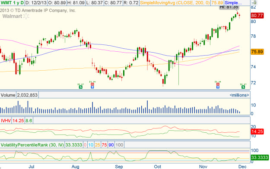Click the green dividend marker near August

[x=80, y=87]
